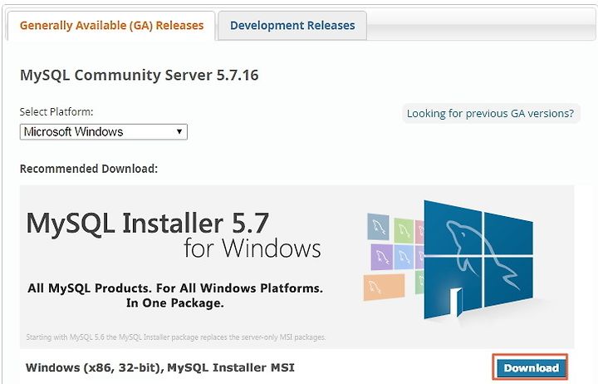Click 'All MySQL Products. For All Windows Platforms.' text

[175, 288]
